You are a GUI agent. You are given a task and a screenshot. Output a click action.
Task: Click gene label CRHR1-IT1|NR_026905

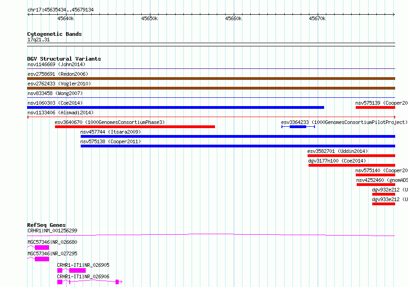click(83, 265)
